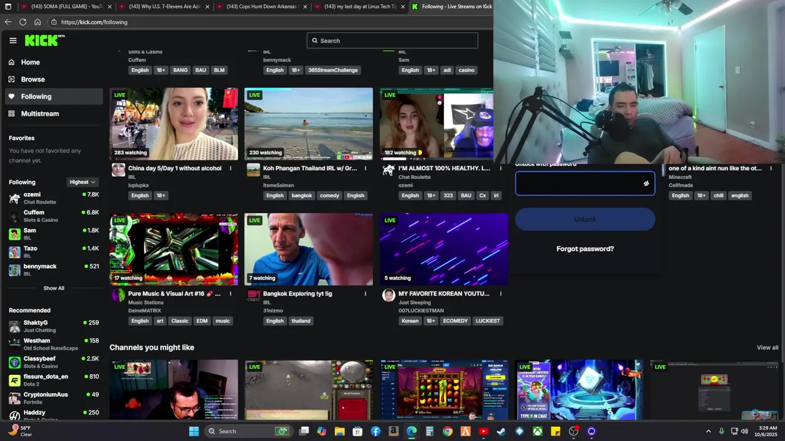This screenshot has width=785, height=441.
Task: Open Amazon taskbar icon
Action: pyautogui.click(x=393, y=431)
